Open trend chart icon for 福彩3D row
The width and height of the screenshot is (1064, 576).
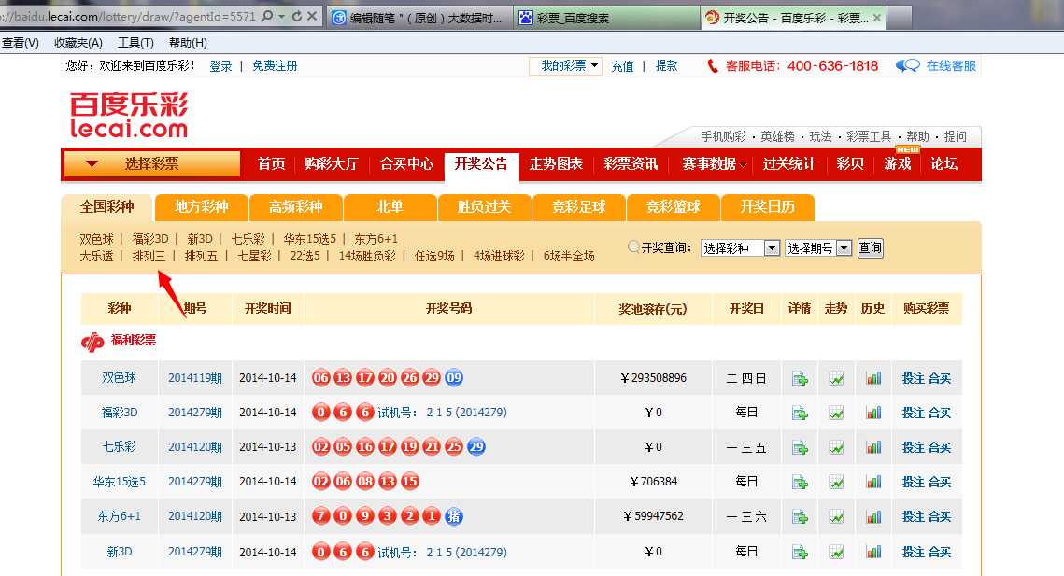836,413
